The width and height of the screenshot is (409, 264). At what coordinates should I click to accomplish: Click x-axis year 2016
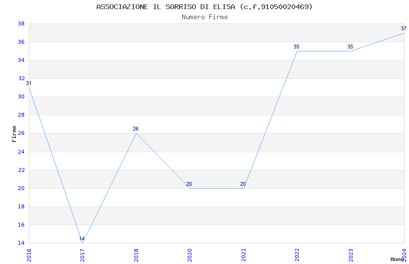click(x=29, y=255)
